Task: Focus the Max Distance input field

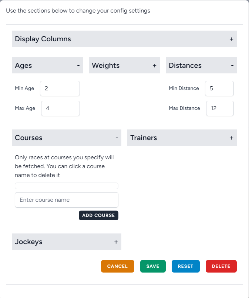Action: [x=220, y=108]
